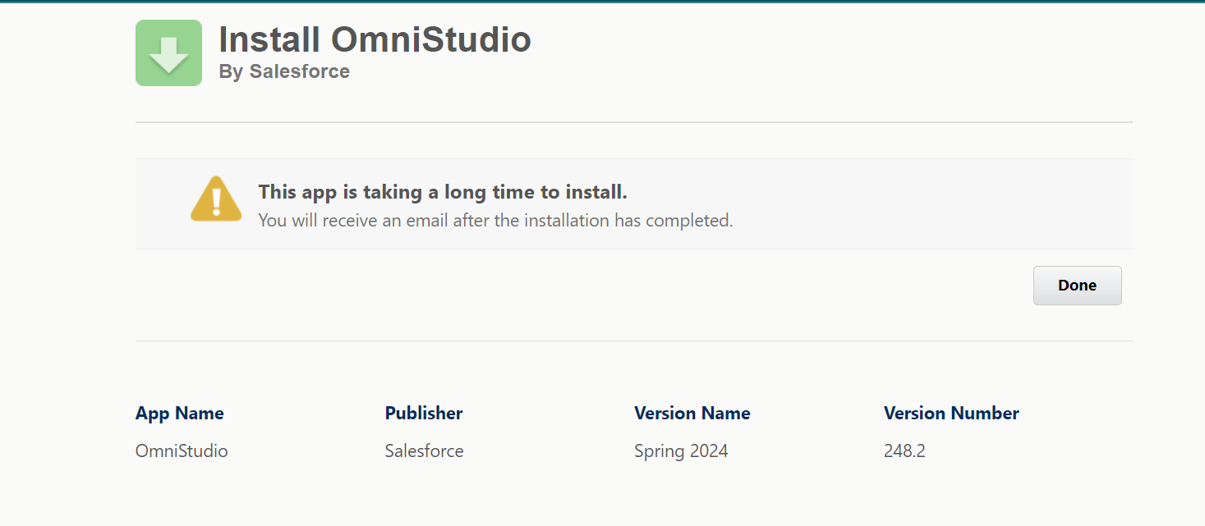Click the Done button

click(x=1077, y=285)
